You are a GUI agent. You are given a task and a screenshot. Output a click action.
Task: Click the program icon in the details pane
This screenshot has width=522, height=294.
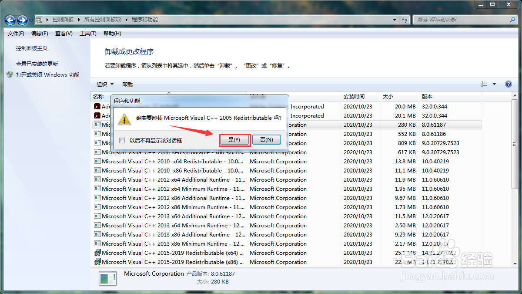click(107, 278)
